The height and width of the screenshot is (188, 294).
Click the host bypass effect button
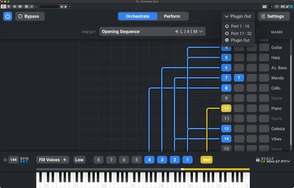coord(9,7)
